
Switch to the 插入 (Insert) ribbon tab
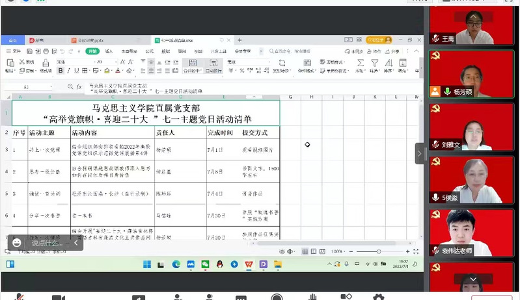point(109,51)
